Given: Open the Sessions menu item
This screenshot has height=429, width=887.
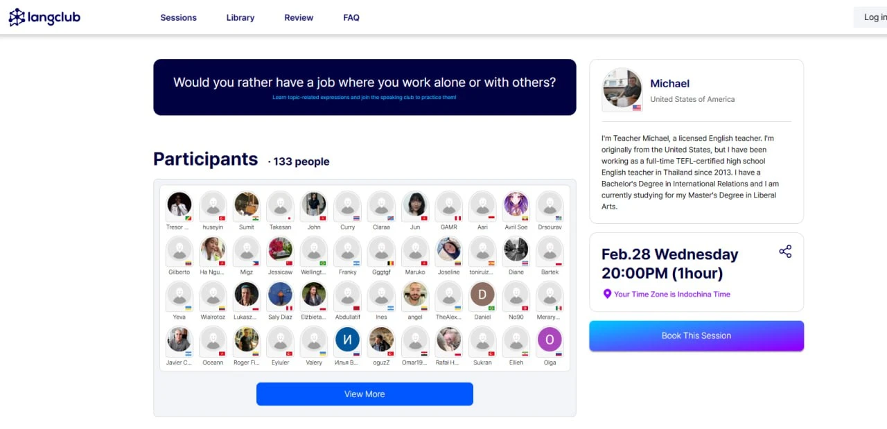Looking at the screenshot, I should [178, 17].
